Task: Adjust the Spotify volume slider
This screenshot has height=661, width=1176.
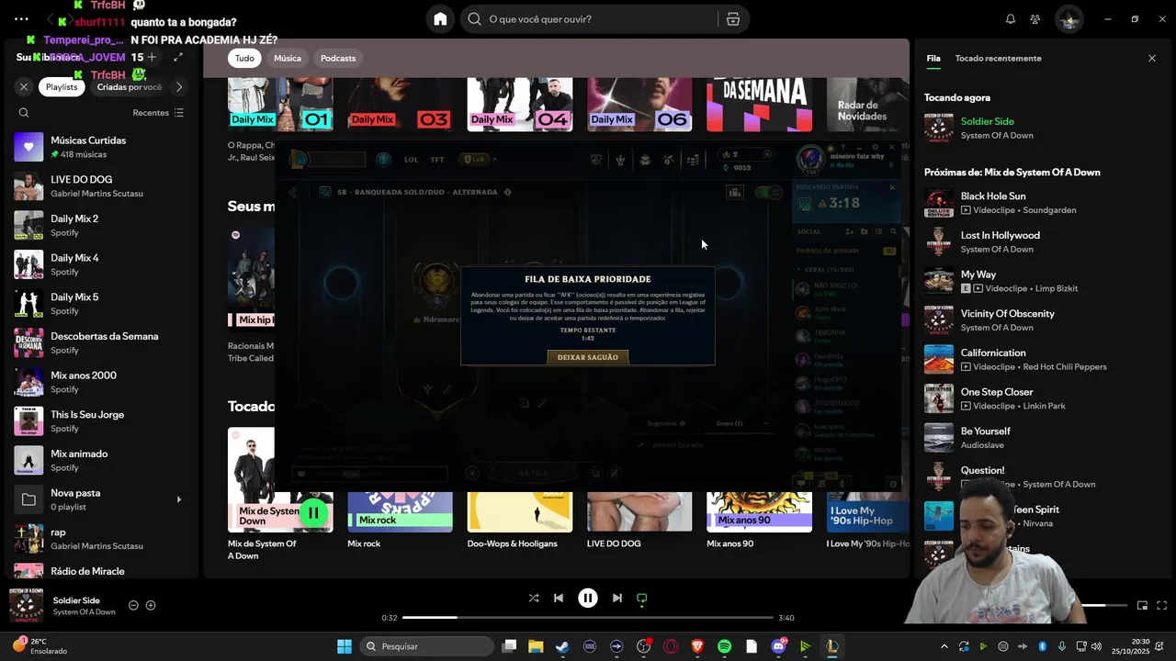Action: [x=1102, y=606]
